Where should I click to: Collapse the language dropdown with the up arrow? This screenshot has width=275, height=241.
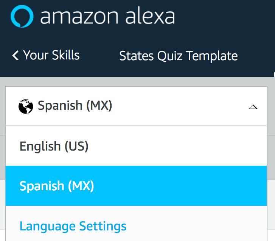click(253, 107)
